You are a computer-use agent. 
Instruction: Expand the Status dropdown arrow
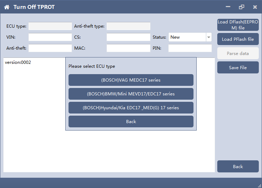pyautogui.click(x=209, y=37)
